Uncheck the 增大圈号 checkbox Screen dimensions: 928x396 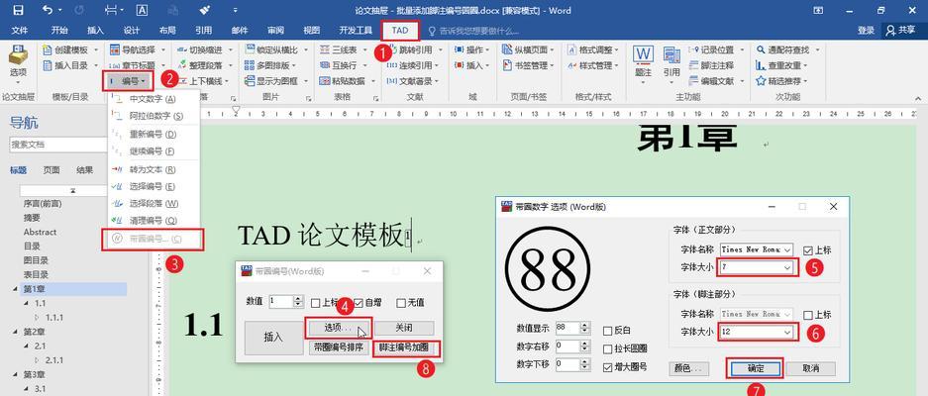(x=608, y=367)
